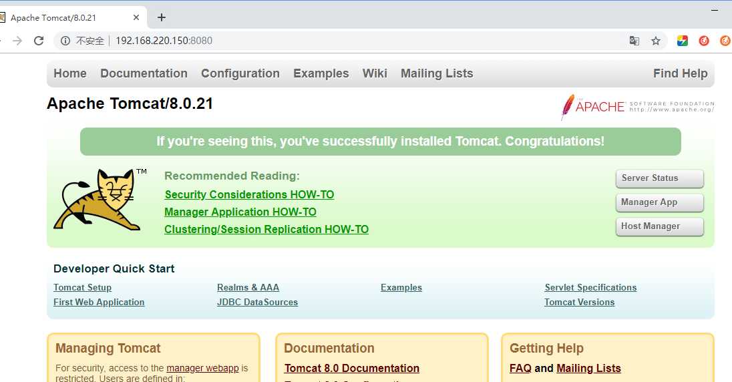Open the Realms & AAA link
Image resolution: width=732 pixels, height=382 pixels.
248,288
